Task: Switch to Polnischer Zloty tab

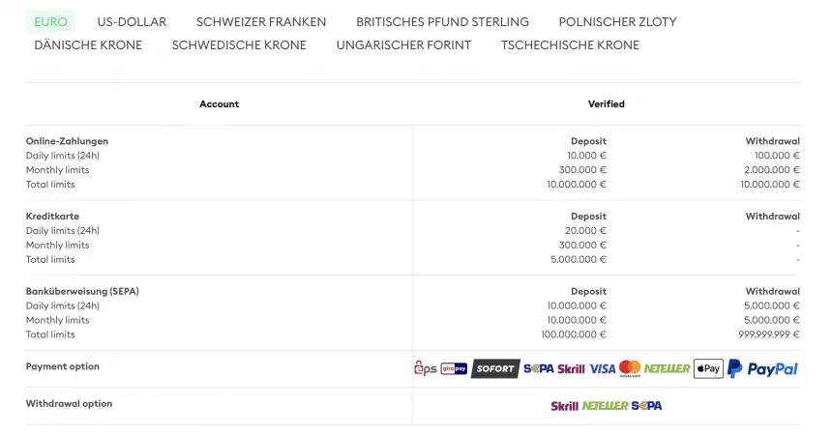Action: point(617,21)
